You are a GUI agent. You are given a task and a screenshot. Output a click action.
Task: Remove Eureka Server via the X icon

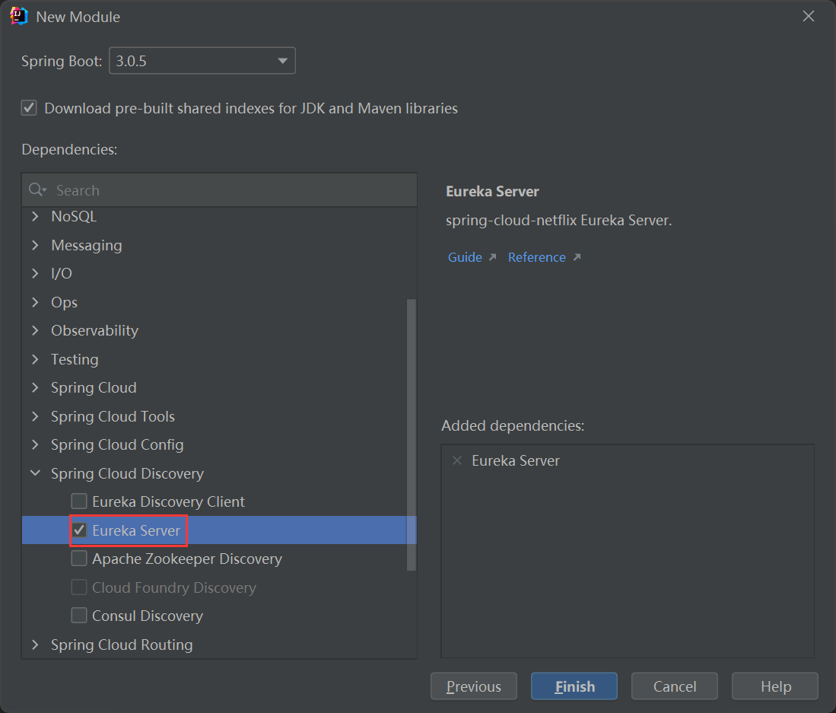(457, 460)
